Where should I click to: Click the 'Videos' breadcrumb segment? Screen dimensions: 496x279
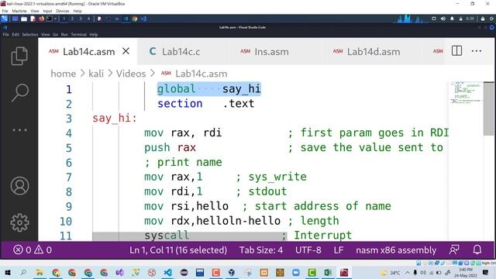click(131, 74)
